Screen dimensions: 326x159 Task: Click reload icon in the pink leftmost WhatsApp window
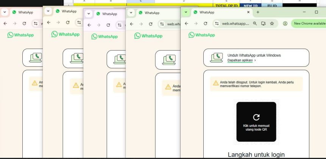pos(24,23)
